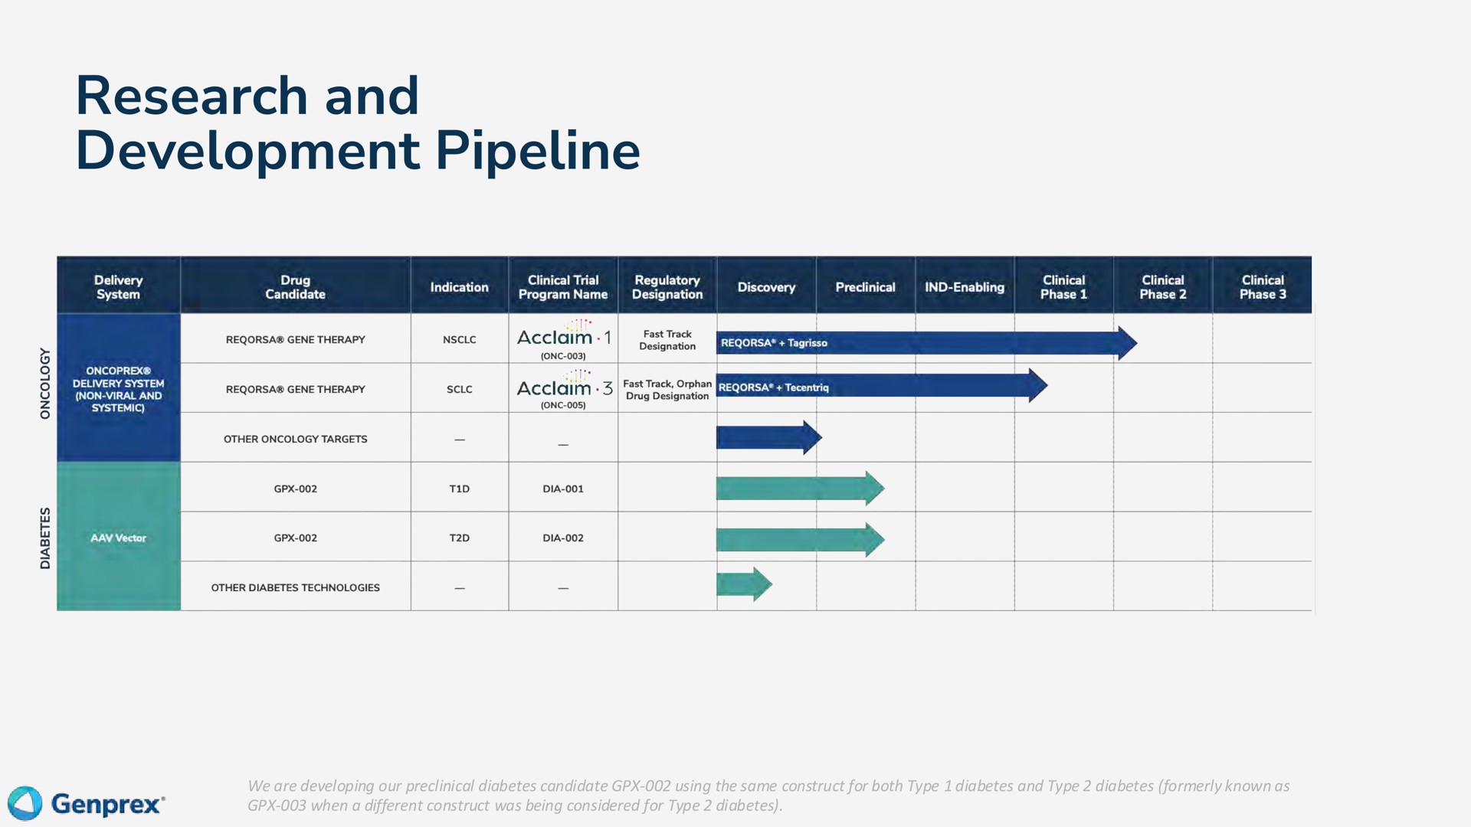Click REQORSA Gene Therapy in NSCLC row
The width and height of the screenshot is (1471, 827).
click(x=295, y=339)
